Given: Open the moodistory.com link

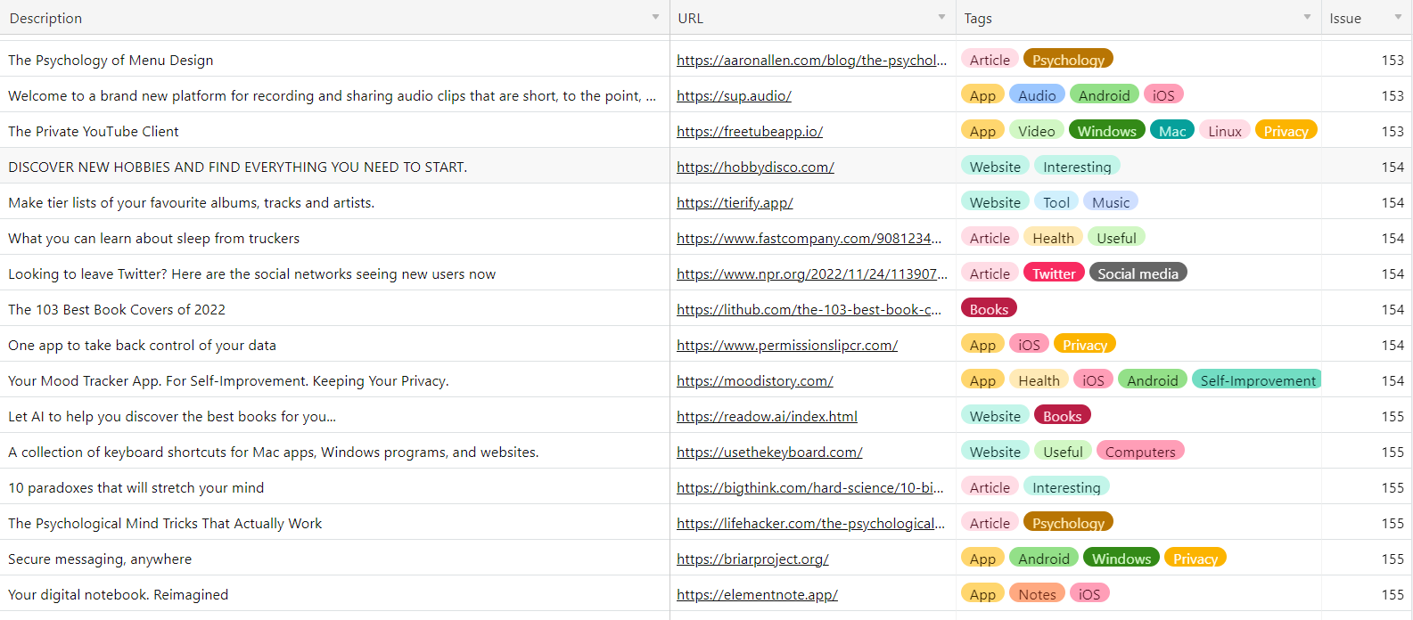Looking at the screenshot, I should click(x=755, y=380).
